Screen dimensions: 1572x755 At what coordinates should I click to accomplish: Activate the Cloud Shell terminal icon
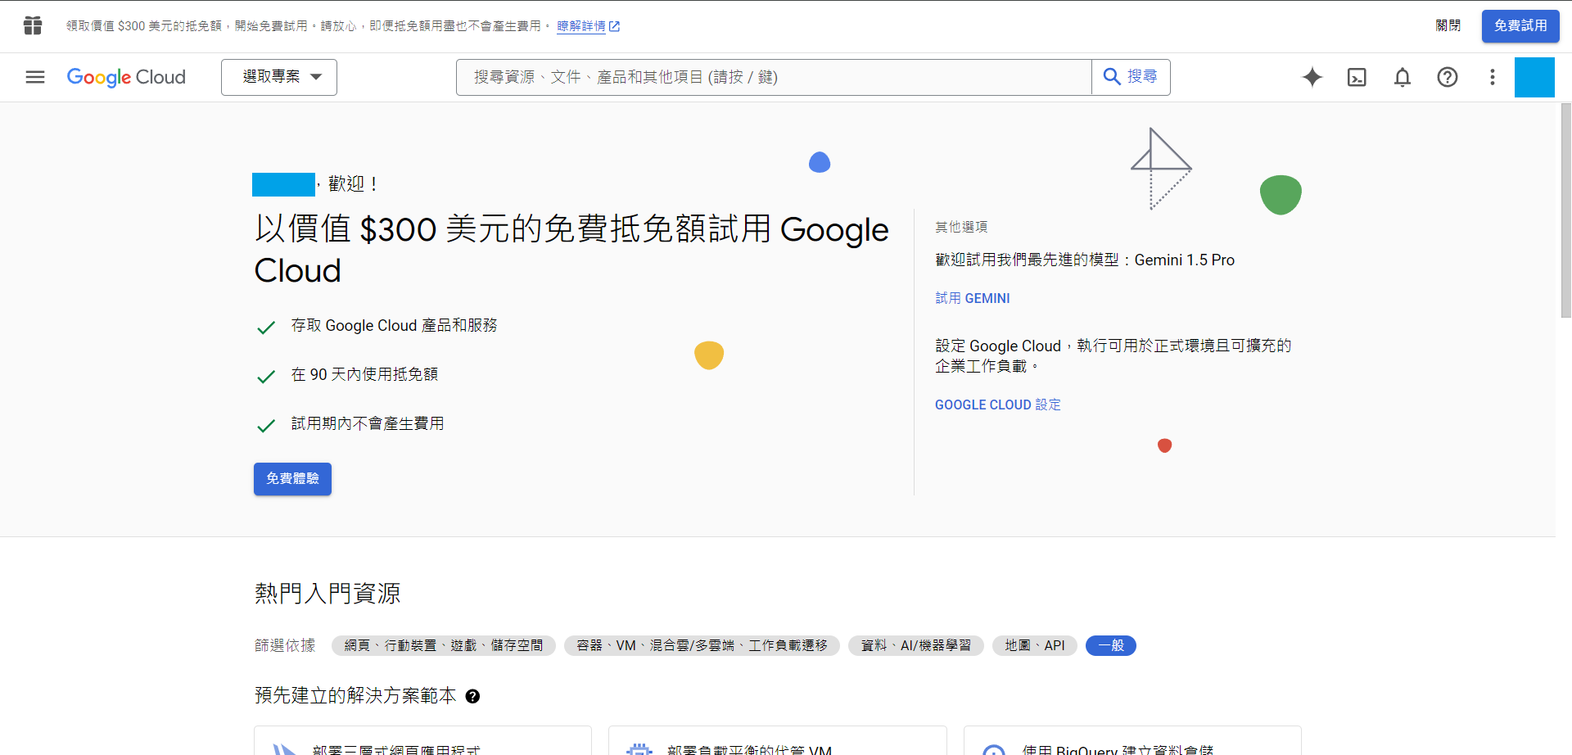click(x=1357, y=77)
